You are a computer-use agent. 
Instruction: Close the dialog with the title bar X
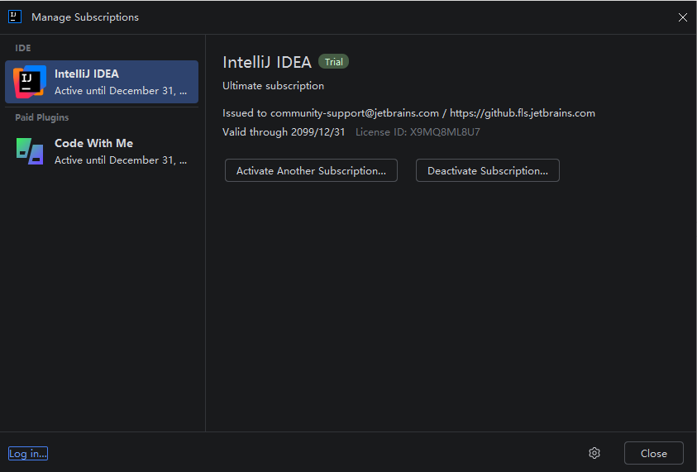(x=682, y=17)
